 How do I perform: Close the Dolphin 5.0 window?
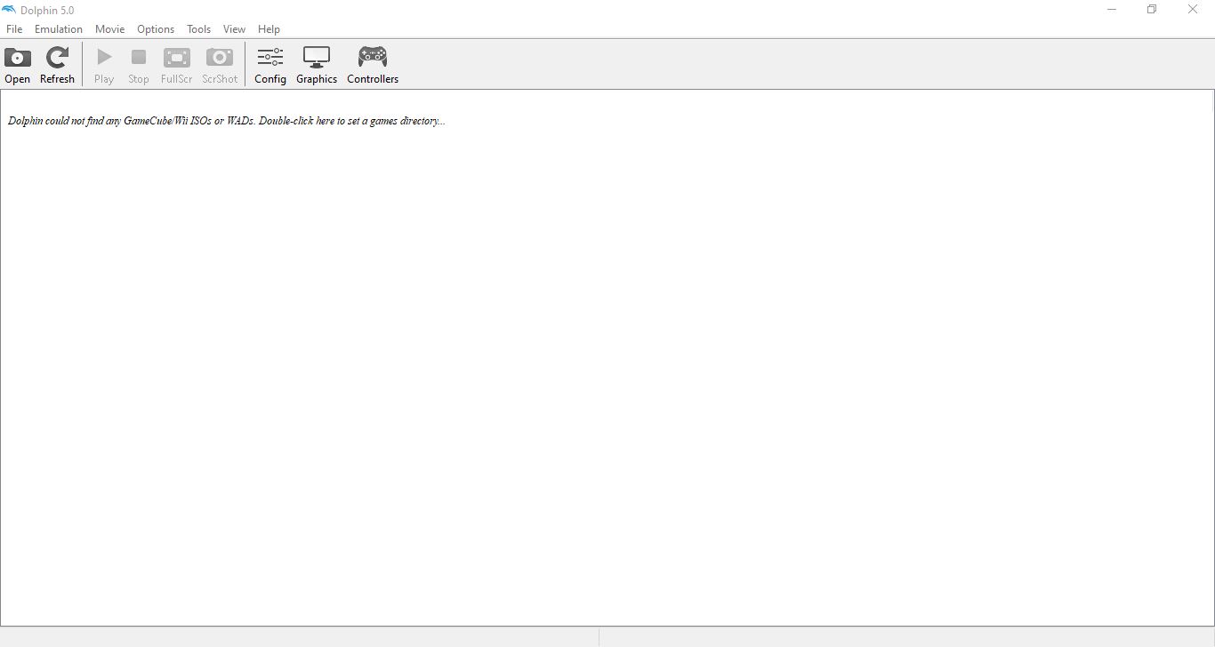click(x=1194, y=10)
